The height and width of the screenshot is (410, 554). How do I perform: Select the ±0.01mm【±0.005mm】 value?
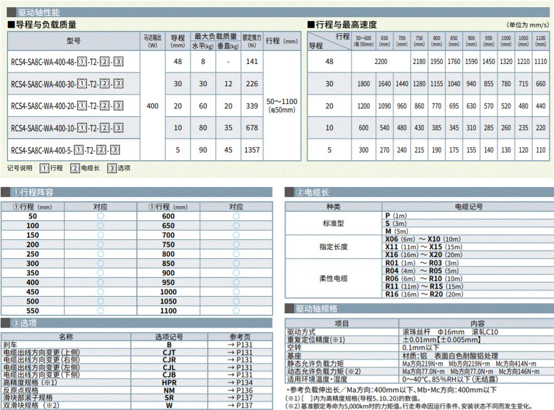click(442, 340)
